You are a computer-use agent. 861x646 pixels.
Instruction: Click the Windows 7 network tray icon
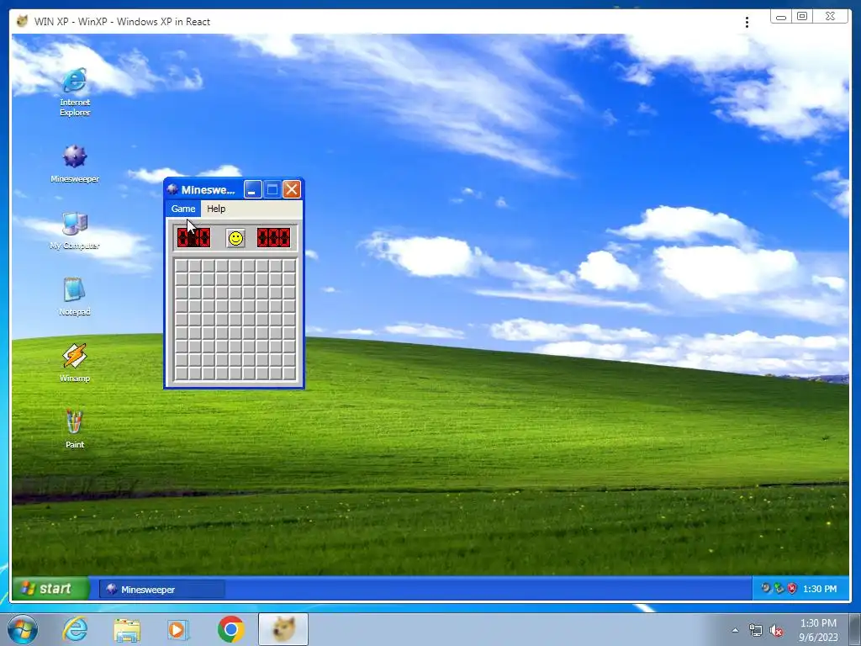coord(756,631)
